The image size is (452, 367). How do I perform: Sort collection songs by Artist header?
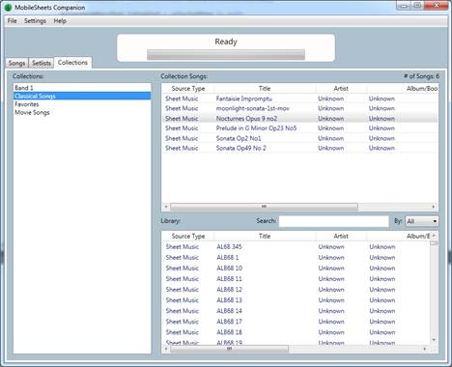pos(341,88)
